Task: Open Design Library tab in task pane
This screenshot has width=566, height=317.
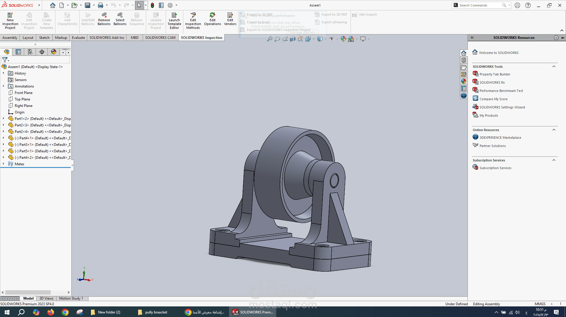Action: click(464, 60)
